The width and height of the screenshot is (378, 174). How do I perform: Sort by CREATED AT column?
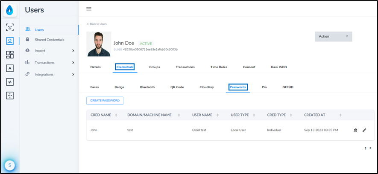click(x=340, y=115)
